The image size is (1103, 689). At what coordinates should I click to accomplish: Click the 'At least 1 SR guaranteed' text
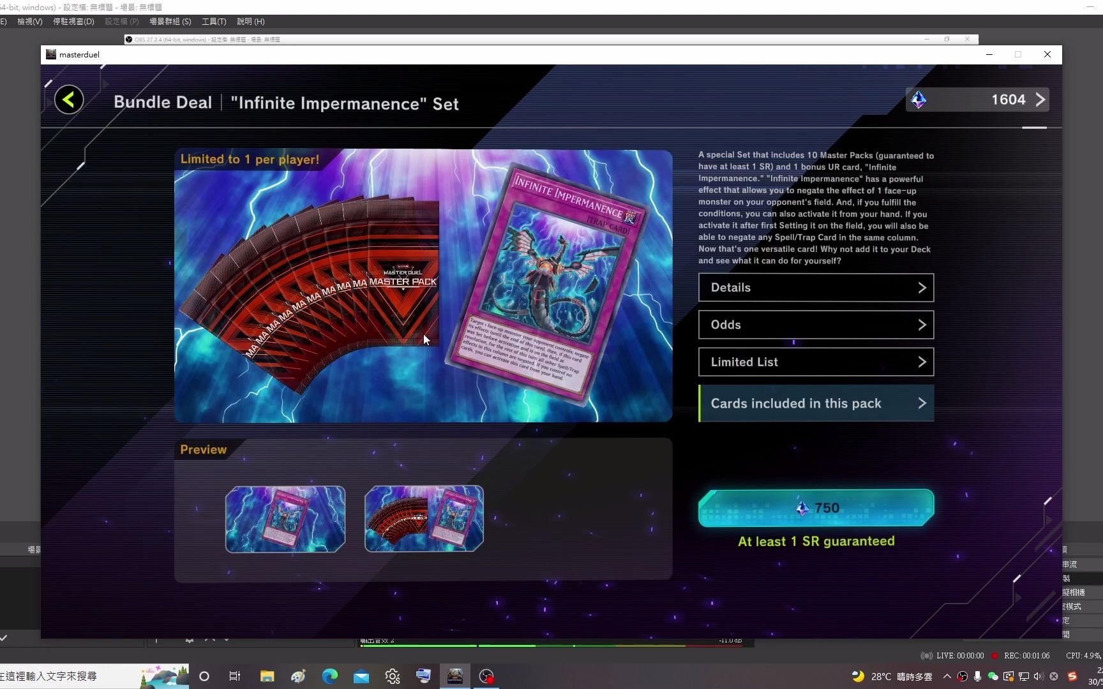coord(816,542)
